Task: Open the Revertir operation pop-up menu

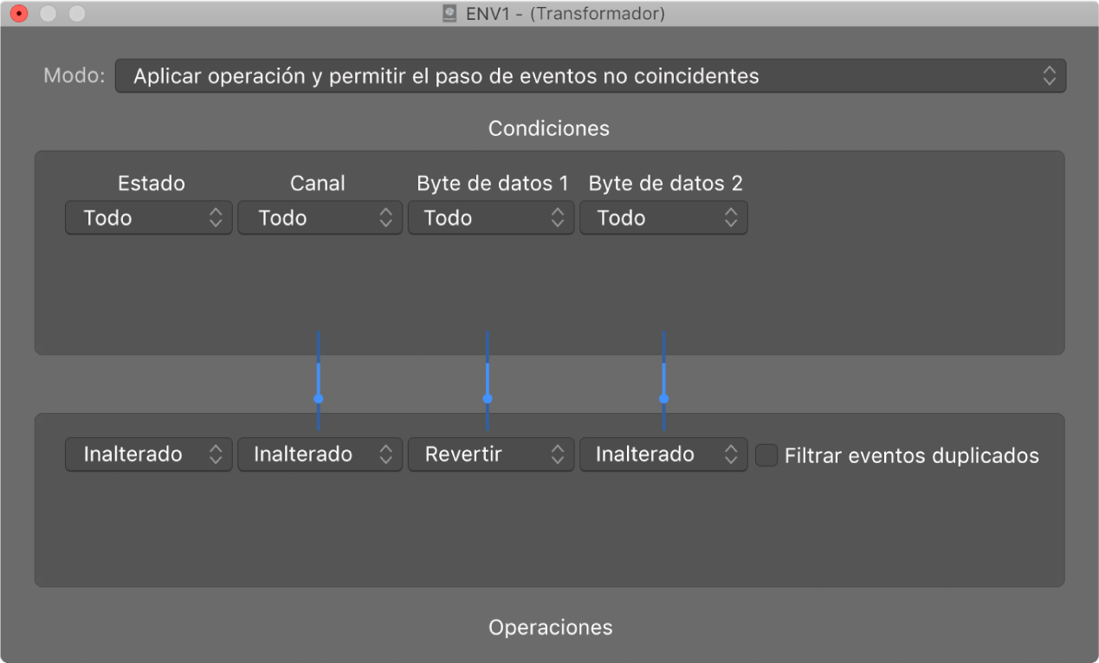Action: [490, 454]
